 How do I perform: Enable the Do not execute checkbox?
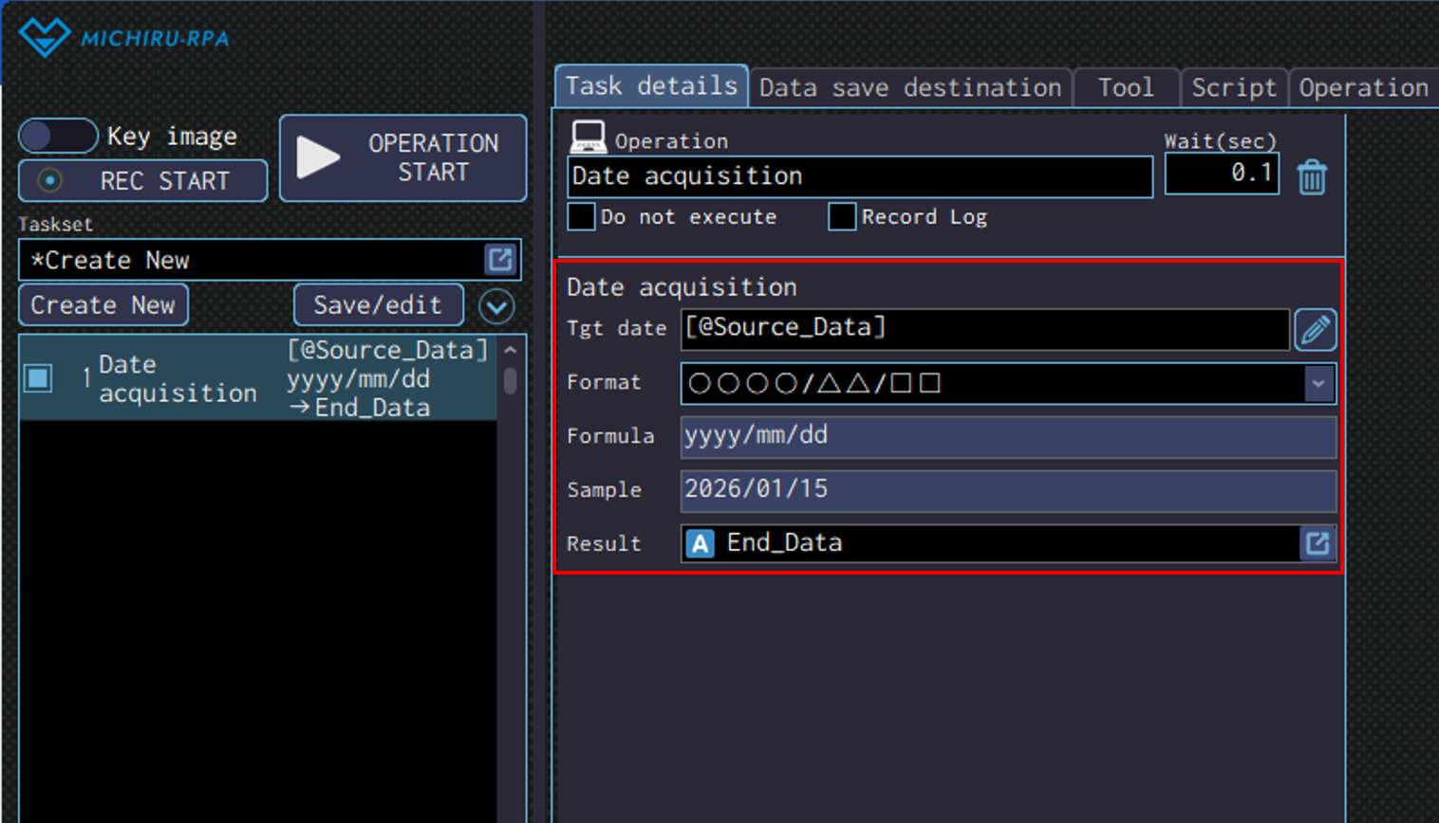click(x=582, y=217)
